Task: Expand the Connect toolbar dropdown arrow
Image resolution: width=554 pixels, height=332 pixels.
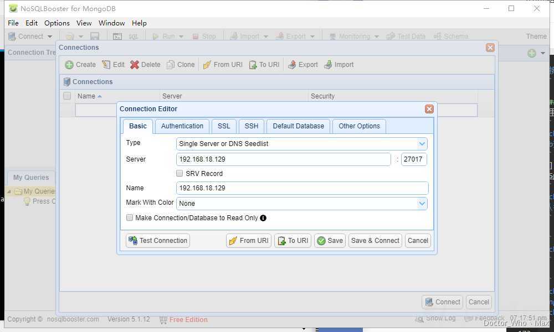Action: [50, 37]
